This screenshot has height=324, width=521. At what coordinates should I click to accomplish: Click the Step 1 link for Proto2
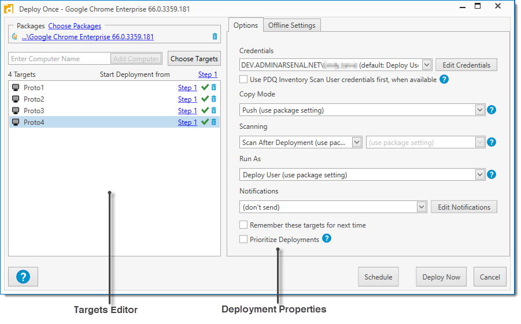click(x=187, y=99)
